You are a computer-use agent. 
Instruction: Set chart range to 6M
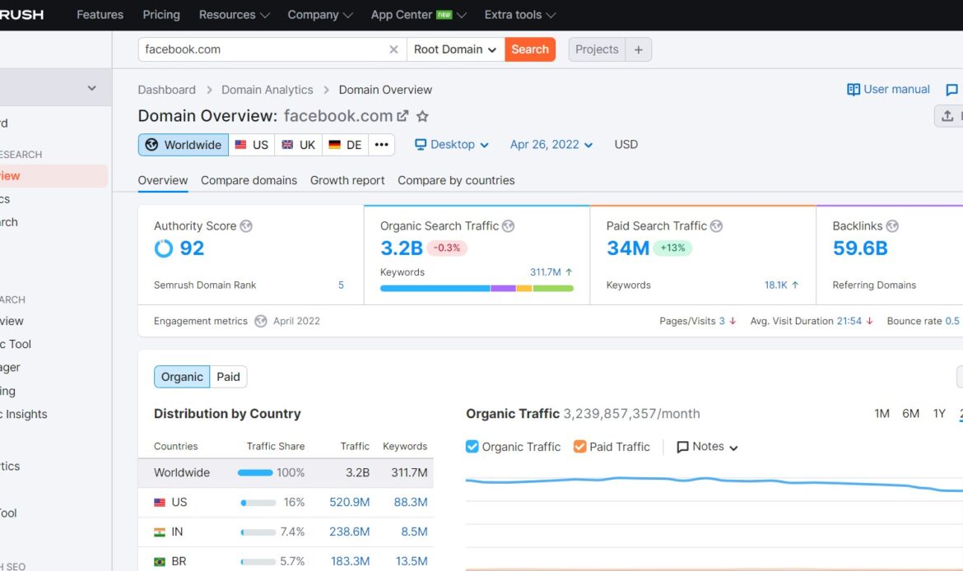coord(911,414)
